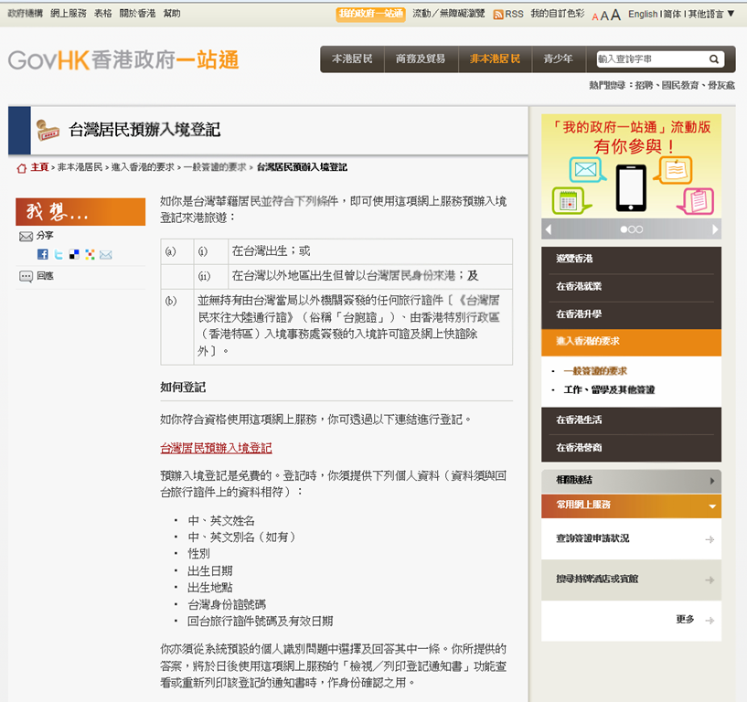Open 商務及貿易 main tab

(x=421, y=59)
